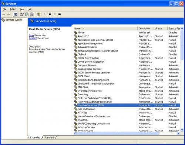Image resolution: width=185 pixels, height=145 pixels.
Task: Sort by the Name column header
Action: tap(105, 29)
